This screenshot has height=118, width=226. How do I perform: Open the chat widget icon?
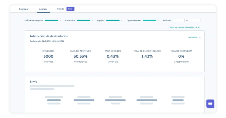pyautogui.click(x=210, y=104)
